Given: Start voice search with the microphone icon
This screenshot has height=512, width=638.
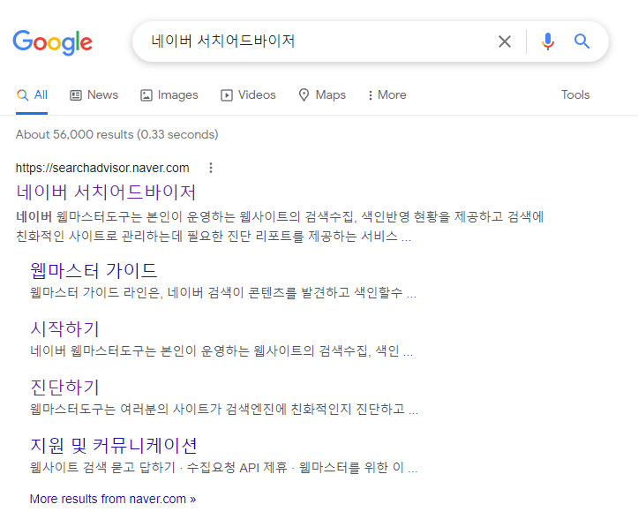Looking at the screenshot, I should (548, 41).
